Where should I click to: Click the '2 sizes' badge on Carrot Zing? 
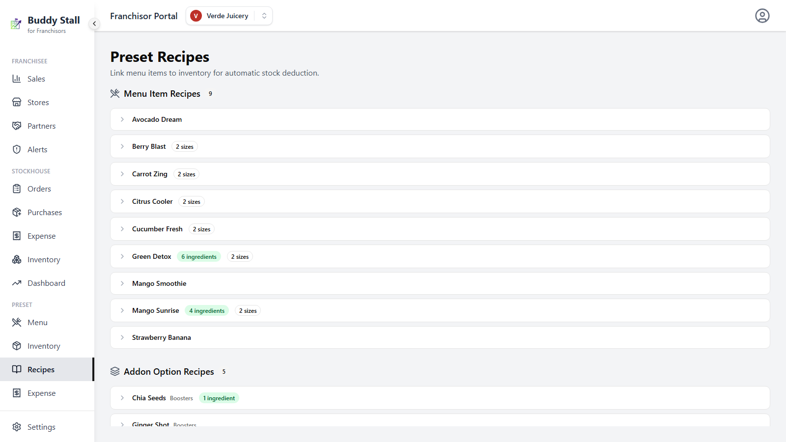click(187, 174)
